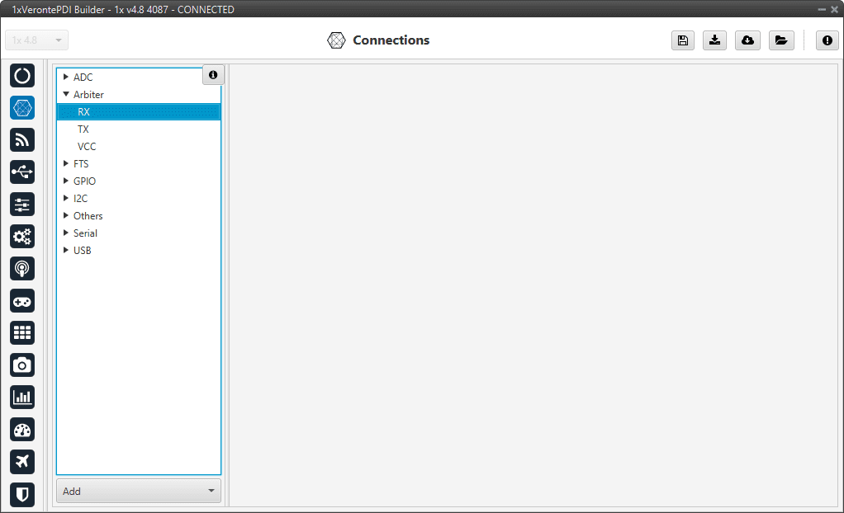This screenshot has height=513, width=844.
Task: Open the 1x 4.8 version dropdown
Action: coord(36,40)
